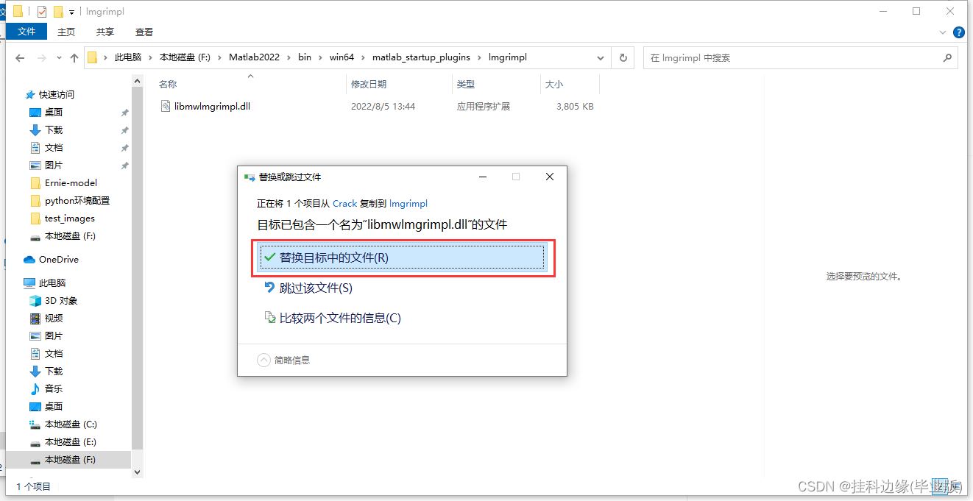Click the Crack source folder link
Screen dimensions: 973x501
point(344,204)
